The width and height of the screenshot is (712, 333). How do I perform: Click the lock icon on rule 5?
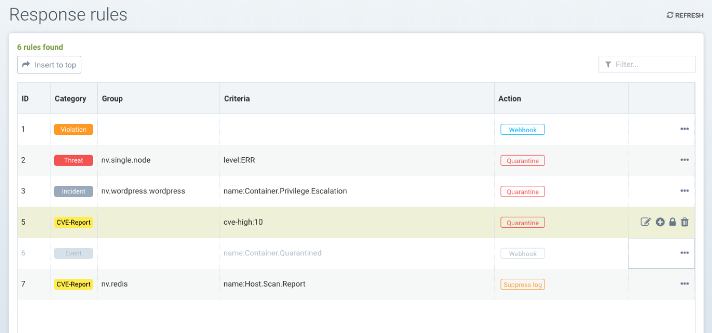pos(672,222)
